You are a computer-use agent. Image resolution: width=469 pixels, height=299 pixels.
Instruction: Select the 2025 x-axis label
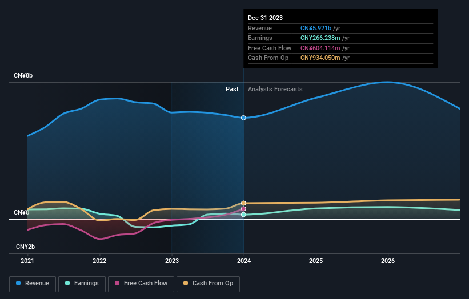(x=316, y=261)
